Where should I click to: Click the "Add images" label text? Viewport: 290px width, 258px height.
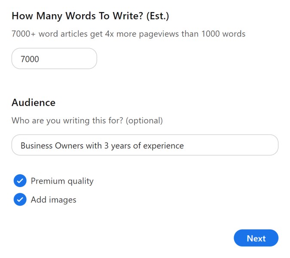54,200
